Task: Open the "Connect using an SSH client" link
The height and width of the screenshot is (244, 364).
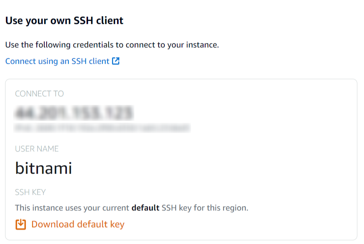Action: 57,61
